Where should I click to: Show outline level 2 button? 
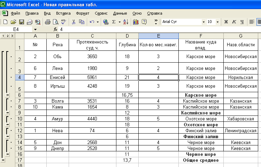coord(7,36)
